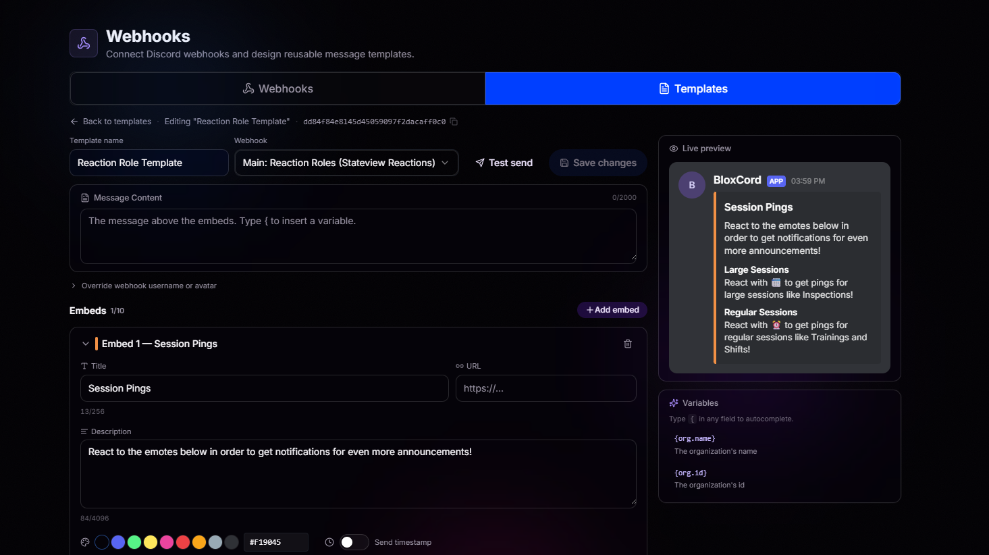Screen dimensions: 989x555
Task: Click the embed Title input field
Action: coord(265,388)
